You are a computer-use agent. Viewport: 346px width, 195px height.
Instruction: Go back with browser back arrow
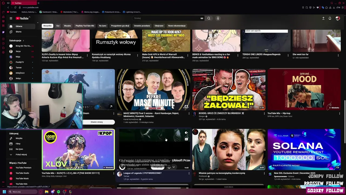(x=8, y=7)
